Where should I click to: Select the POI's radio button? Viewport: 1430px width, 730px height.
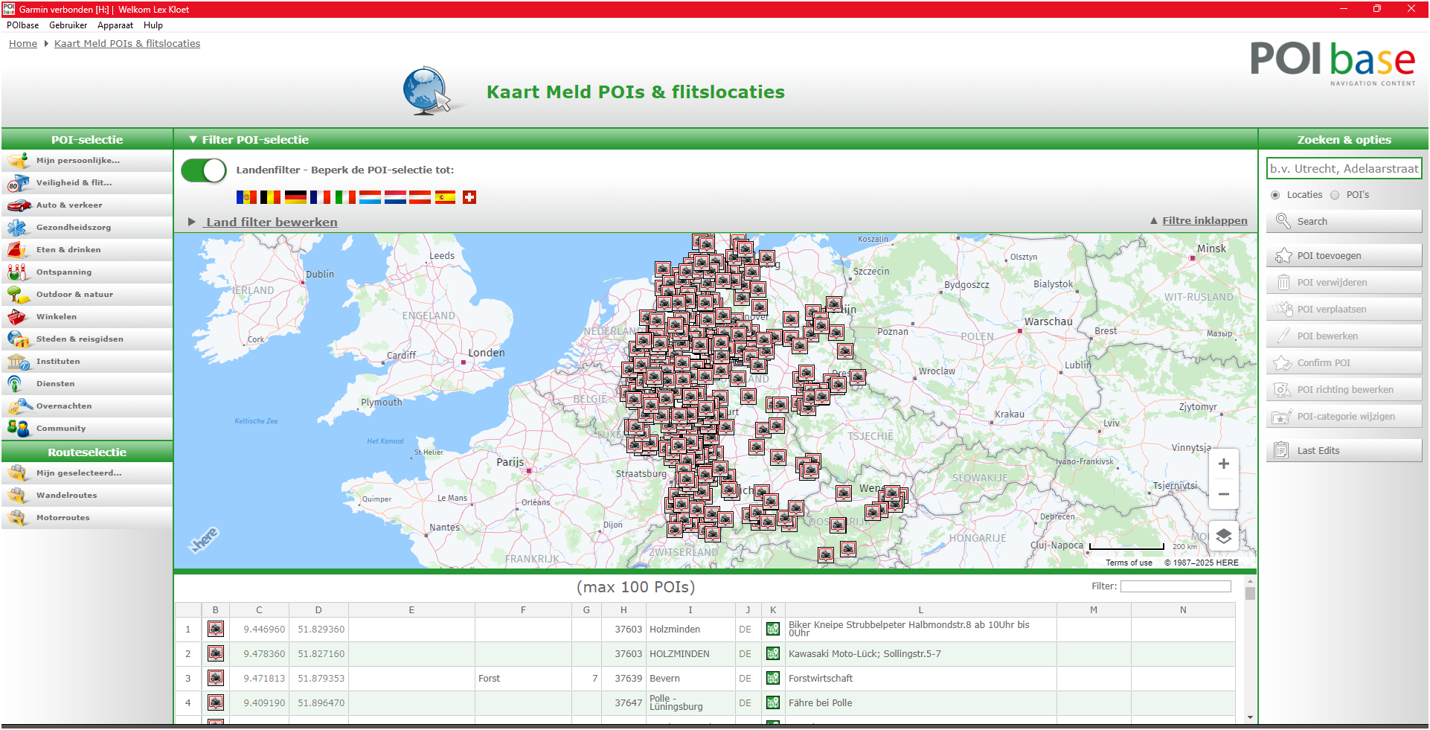1335,195
